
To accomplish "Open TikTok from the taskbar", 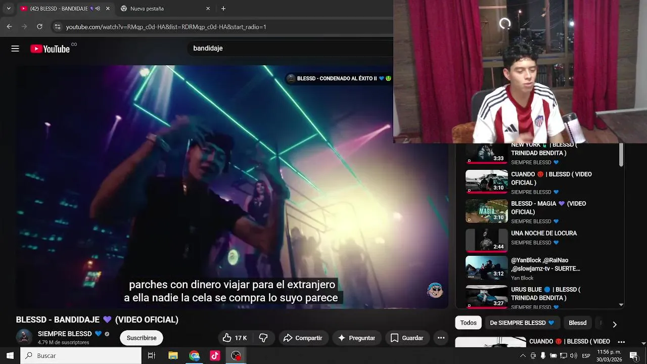I will pyautogui.click(x=215, y=355).
